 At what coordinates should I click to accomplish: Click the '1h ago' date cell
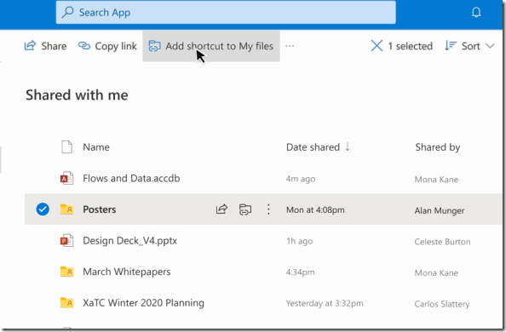[300, 241]
